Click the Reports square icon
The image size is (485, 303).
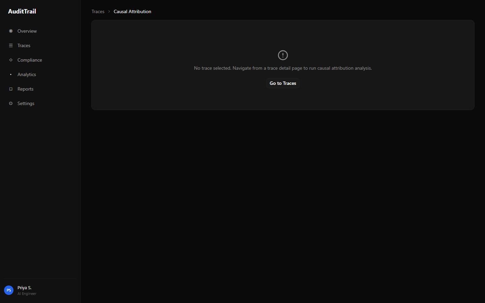(x=11, y=89)
